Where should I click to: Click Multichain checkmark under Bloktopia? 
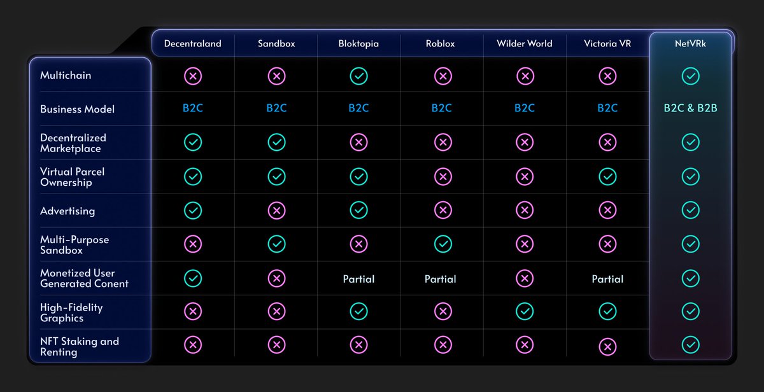point(358,77)
